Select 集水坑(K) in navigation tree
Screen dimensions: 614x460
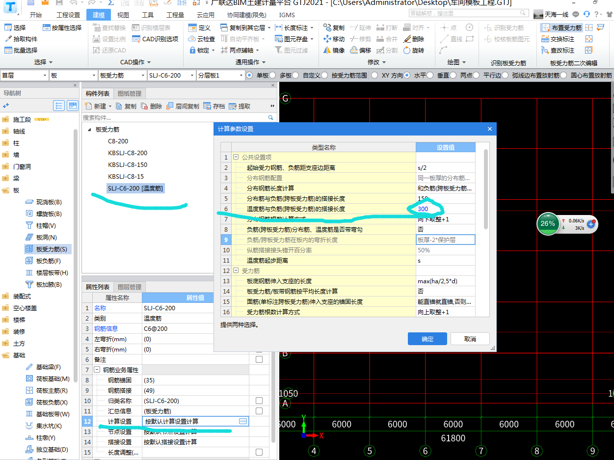44,426
